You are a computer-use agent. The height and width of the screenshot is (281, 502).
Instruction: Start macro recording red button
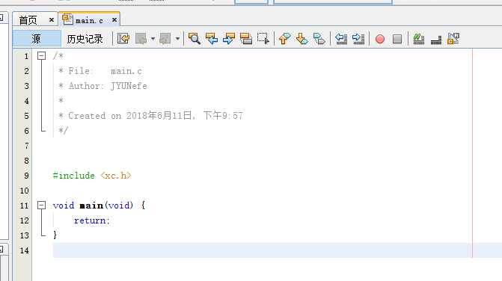pos(380,39)
